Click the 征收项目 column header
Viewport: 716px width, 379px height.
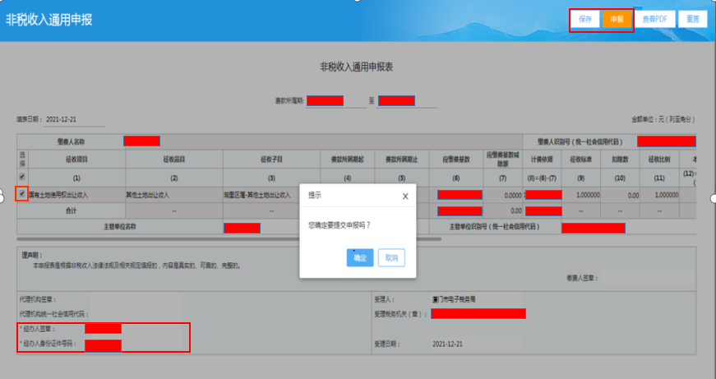coord(76,159)
